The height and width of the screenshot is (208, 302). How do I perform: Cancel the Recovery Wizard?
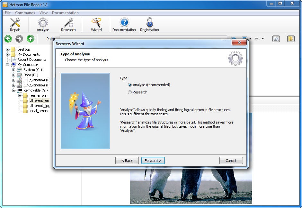(231, 160)
